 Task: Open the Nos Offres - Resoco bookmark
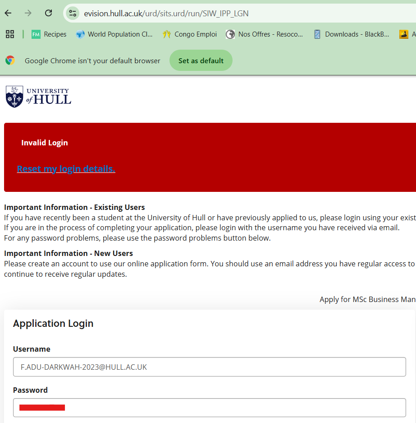pyautogui.click(x=264, y=34)
